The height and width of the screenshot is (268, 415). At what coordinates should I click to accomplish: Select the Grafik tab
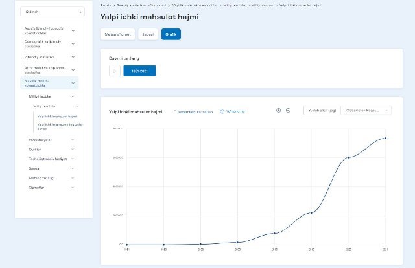click(171, 34)
